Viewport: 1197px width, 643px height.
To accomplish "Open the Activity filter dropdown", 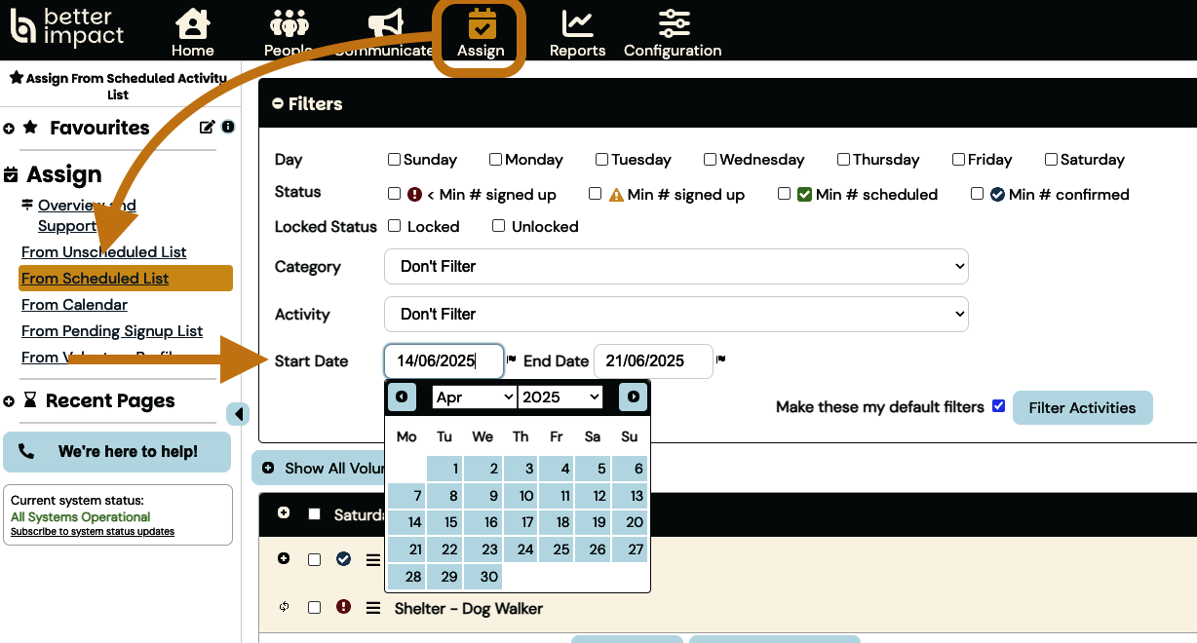I will [676, 314].
